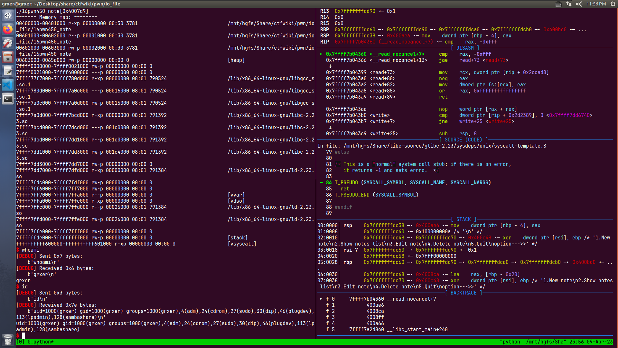Image resolution: width=618 pixels, height=348 pixels.
Task: Click the '<write+25>' sub rsp instruction
Action: pos(401,134)
